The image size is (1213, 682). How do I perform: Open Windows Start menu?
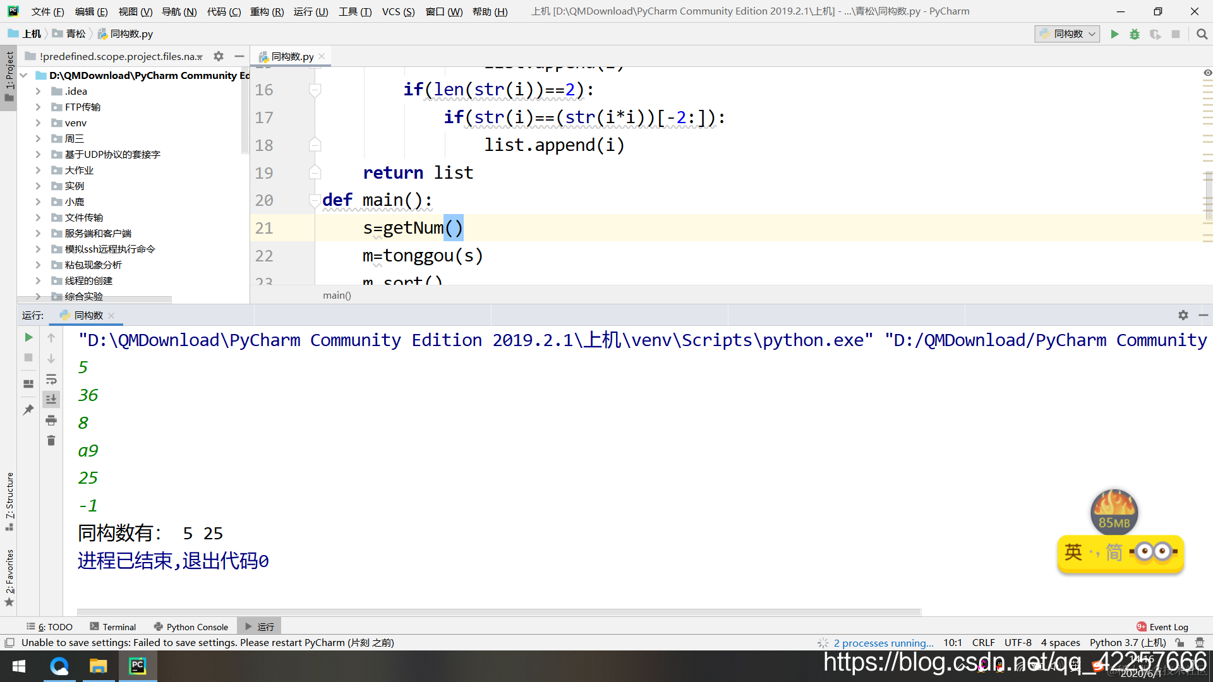[x=19, y=666]
